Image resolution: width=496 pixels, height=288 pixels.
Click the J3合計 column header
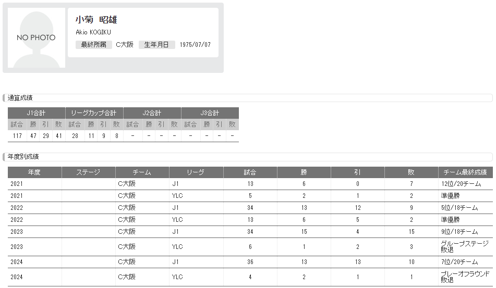point(210,113)
